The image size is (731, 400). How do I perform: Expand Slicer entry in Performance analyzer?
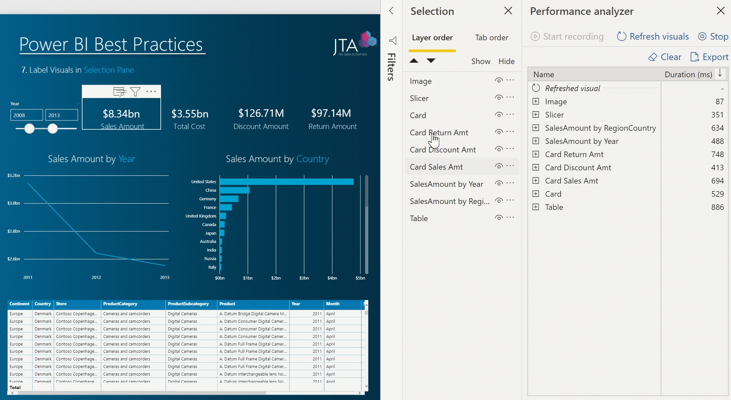(536, 115)
